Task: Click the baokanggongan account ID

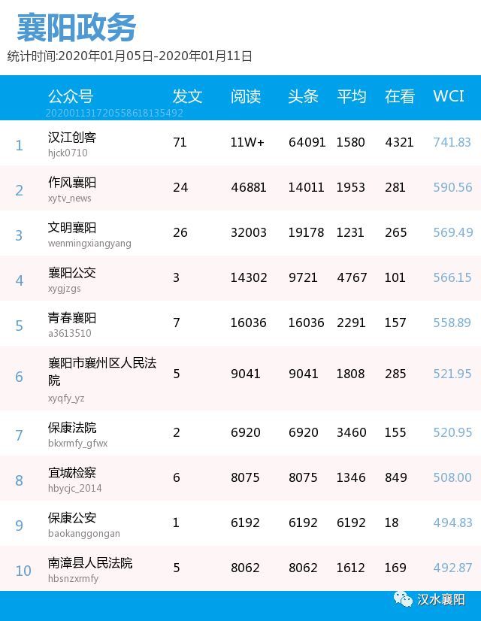Action: 84,534
